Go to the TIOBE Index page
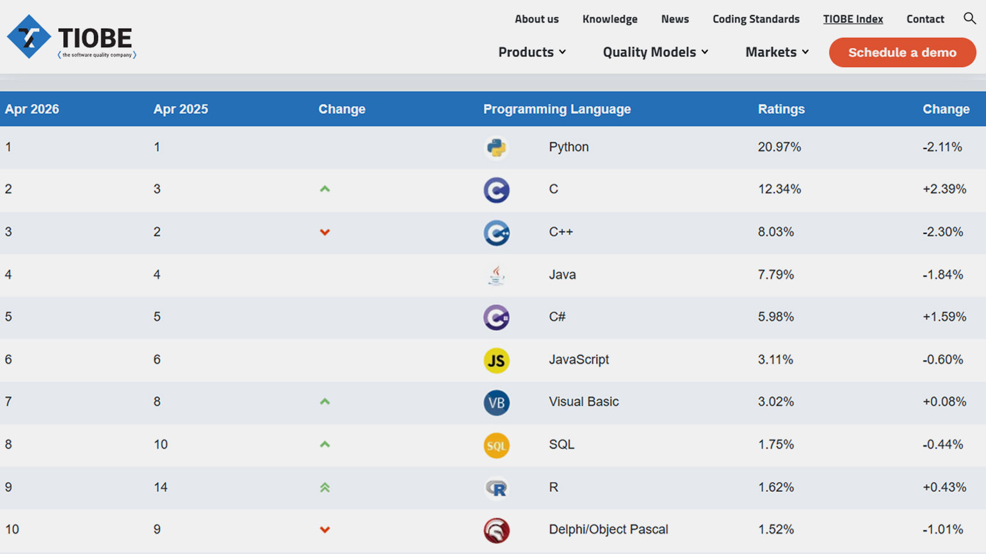This screenshot has width=986, height=554. (853, 19)
